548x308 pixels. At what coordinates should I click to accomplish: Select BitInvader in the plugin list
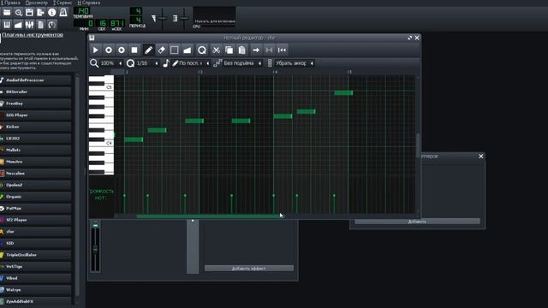(x=36, y=92)
